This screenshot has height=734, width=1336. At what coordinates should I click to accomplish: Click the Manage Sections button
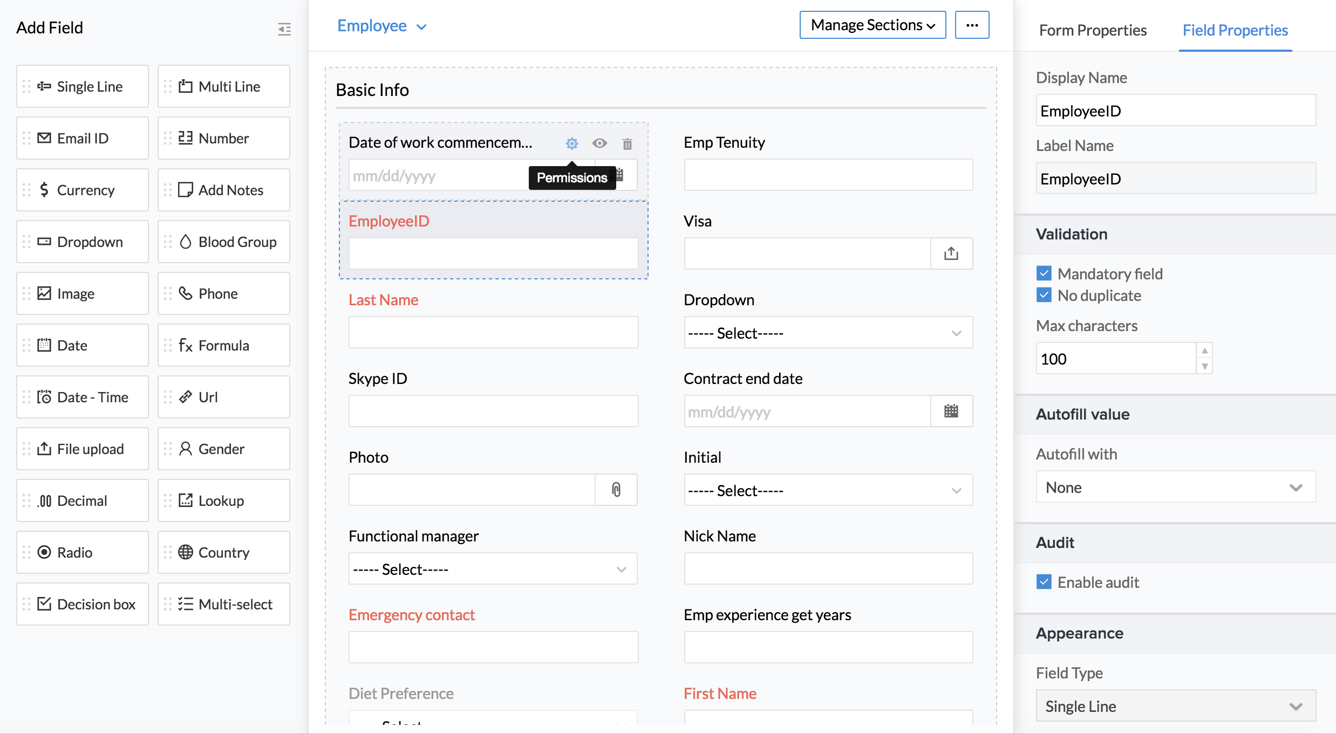(873, 25)
